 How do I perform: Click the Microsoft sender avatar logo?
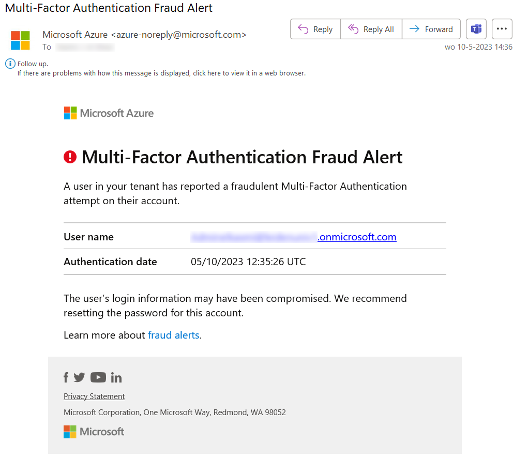click(x=21, y=40)
